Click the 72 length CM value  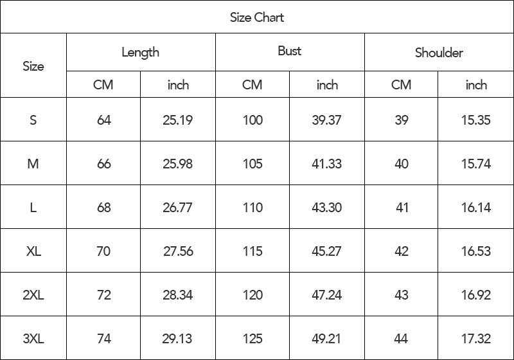[103, 295]
